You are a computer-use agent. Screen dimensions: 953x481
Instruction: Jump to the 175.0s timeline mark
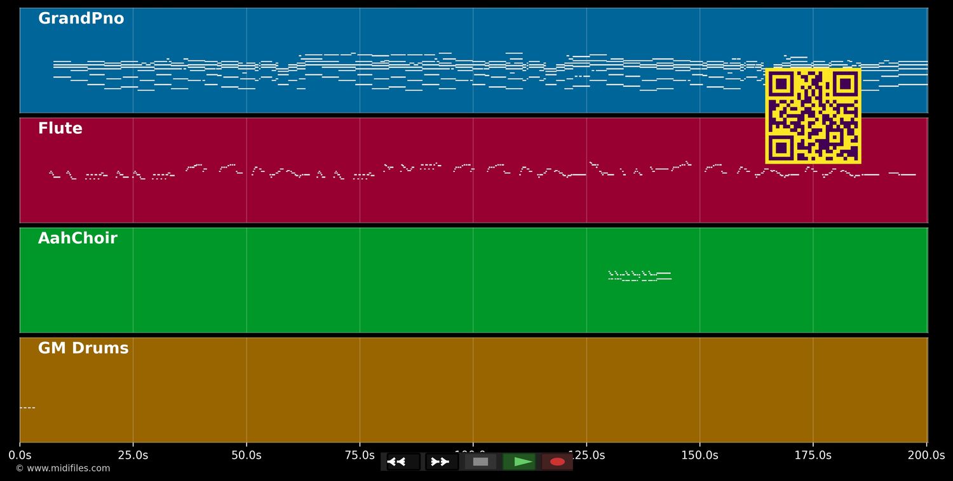[x=813, y=455]
